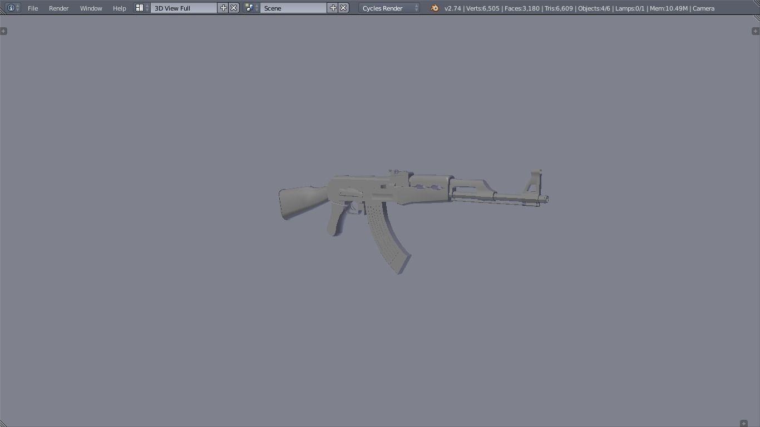Screen dimensions: 760x427
Task: Click the stepper arrows beside the editor selector
Action: point(17,8)
